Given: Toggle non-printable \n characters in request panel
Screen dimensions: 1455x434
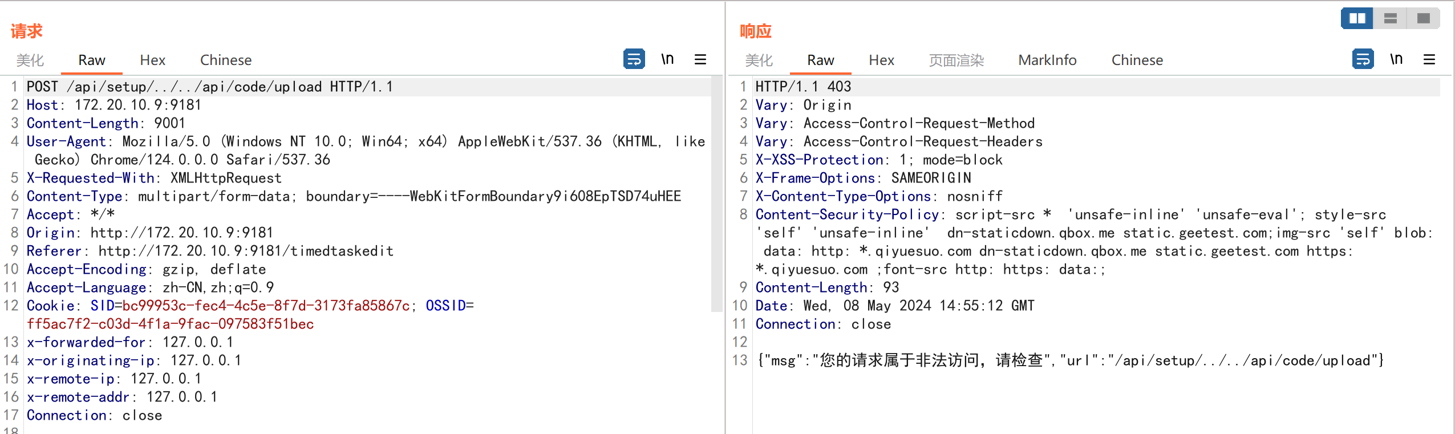Looking at the screenshot, I should click(667, 59).
